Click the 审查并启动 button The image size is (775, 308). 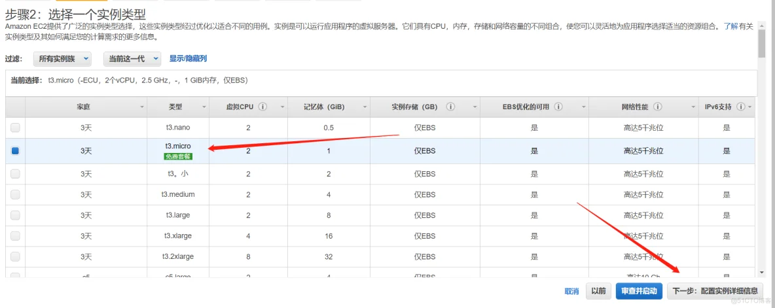(x=639, y=291)
